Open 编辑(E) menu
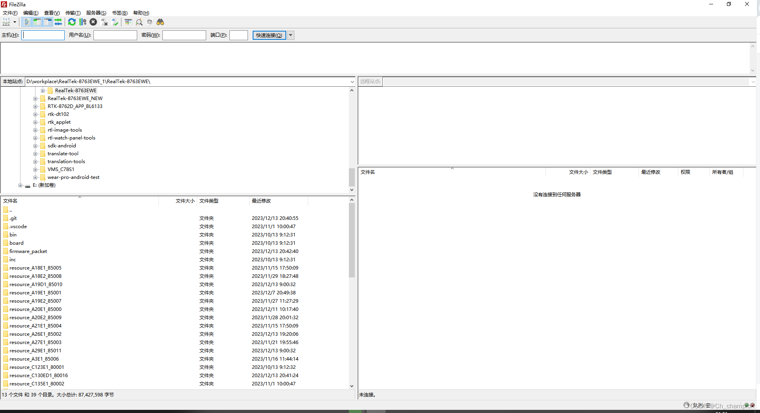 click(31, 13)
